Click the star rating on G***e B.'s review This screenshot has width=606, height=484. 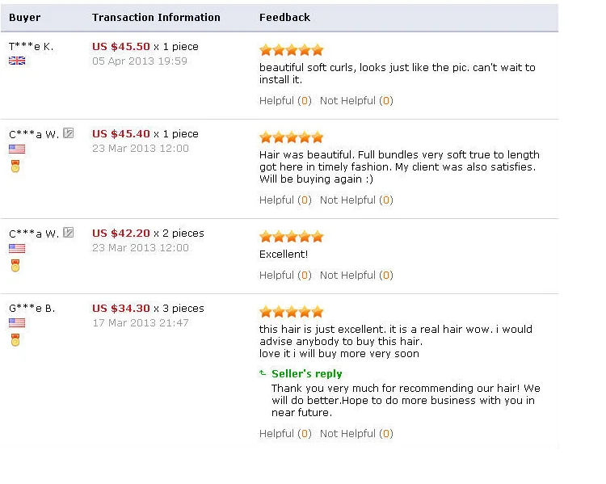(x=292, y=312)
